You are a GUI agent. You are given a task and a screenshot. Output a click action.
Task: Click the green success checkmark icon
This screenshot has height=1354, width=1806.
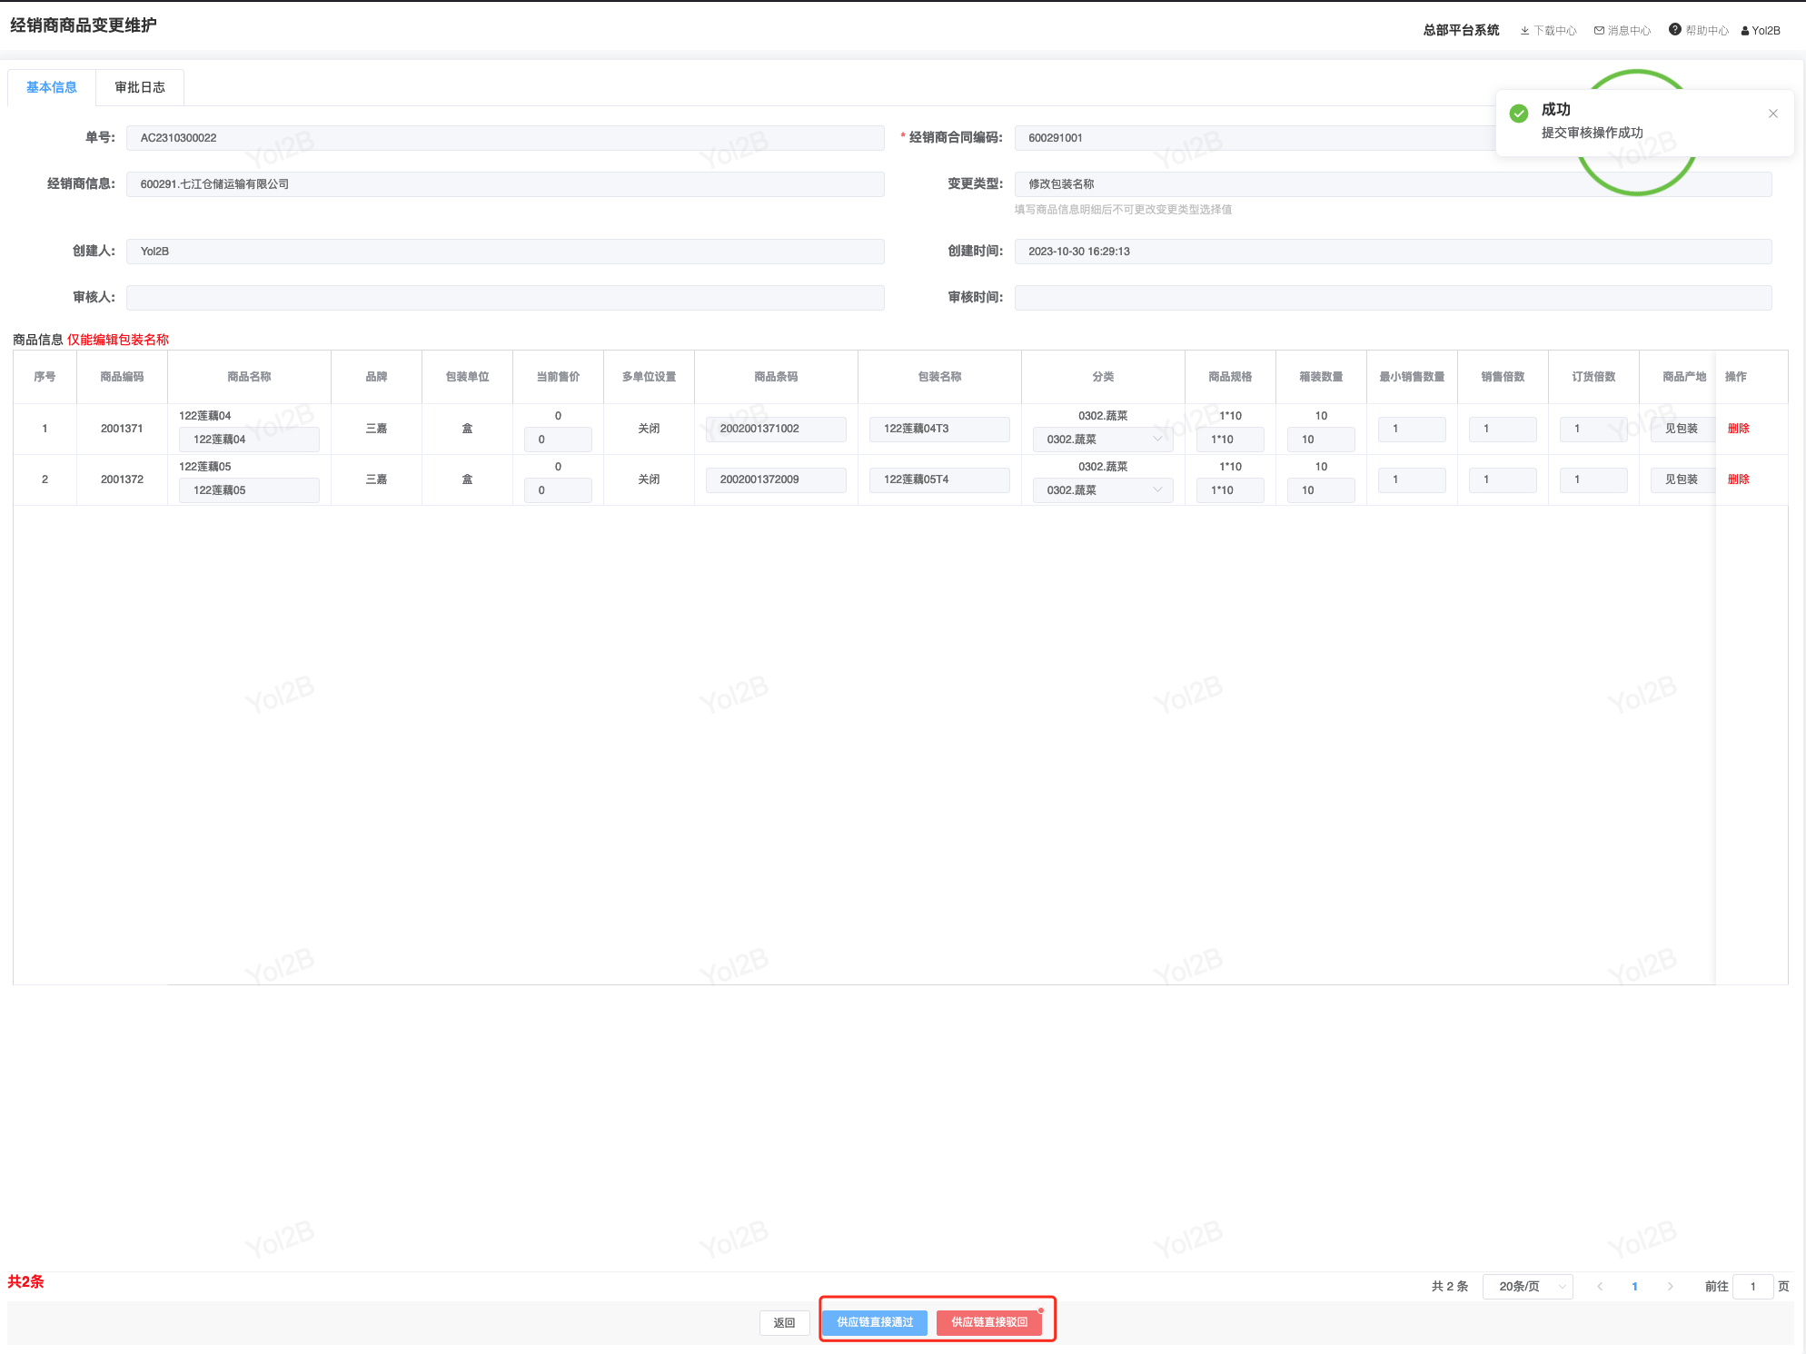tap(1518, 114)
